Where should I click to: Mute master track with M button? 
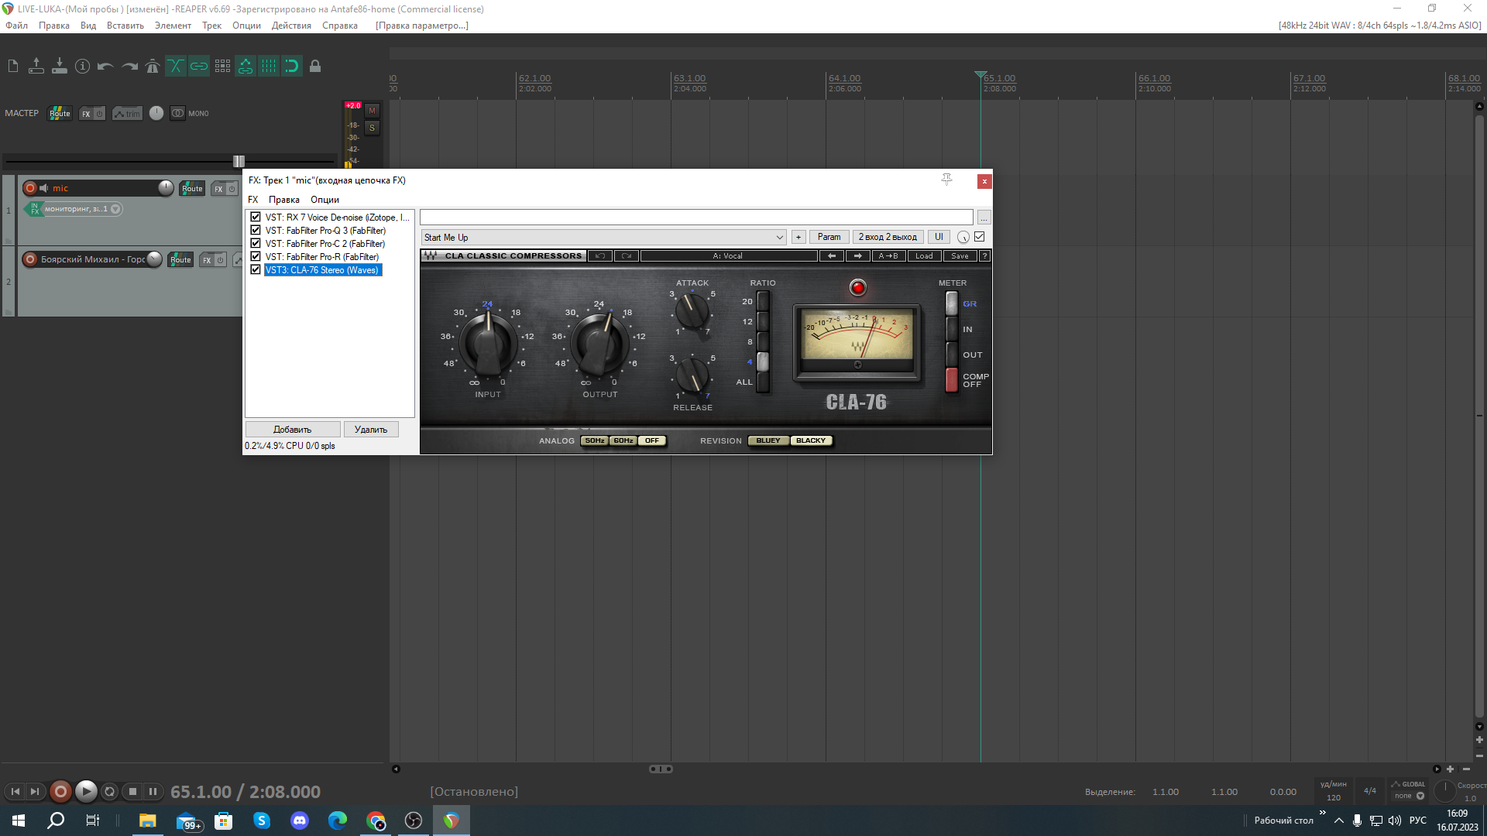(372, 111)
